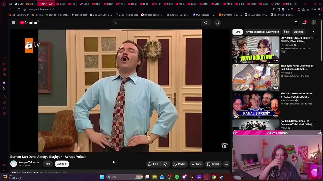Open Opera sidebar settings gear

4,113
